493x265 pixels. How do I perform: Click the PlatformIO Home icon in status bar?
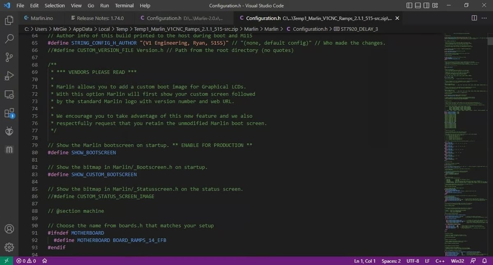(x=44, y=261)
